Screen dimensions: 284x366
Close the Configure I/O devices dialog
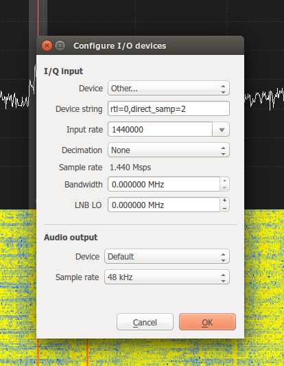point(47,46)
